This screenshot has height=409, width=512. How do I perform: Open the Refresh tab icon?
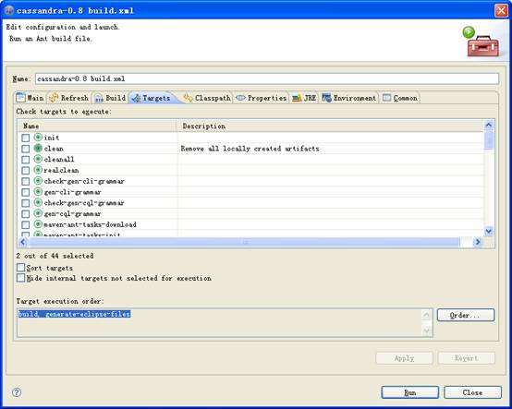point(54,98)
